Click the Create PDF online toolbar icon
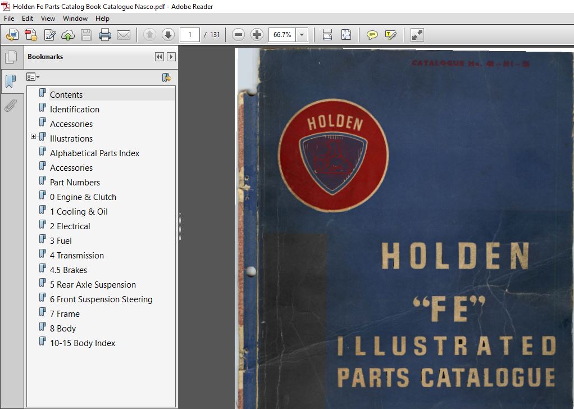This screenshot has height=409, width=574. point(12,35)
